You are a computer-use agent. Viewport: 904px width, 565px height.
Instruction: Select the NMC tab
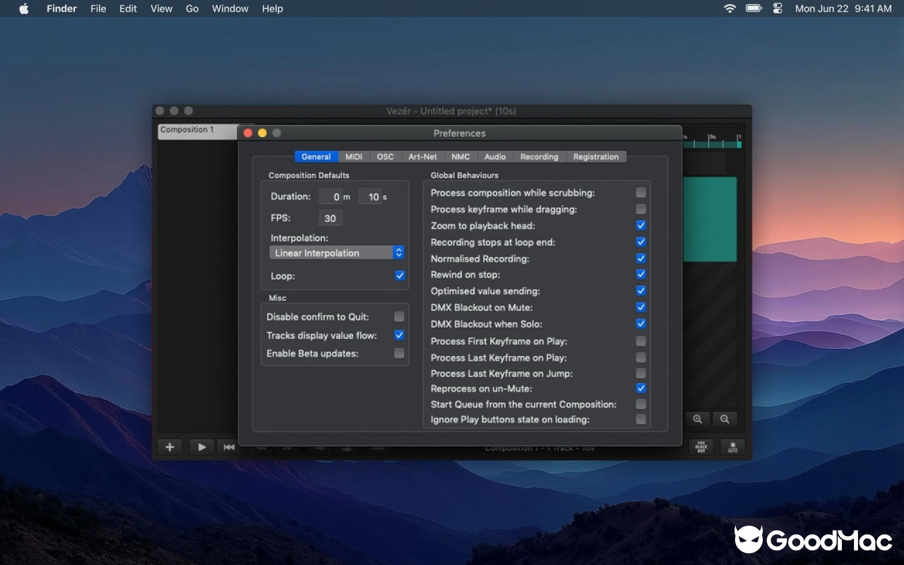pyautogui.click(x=460, y=157)
